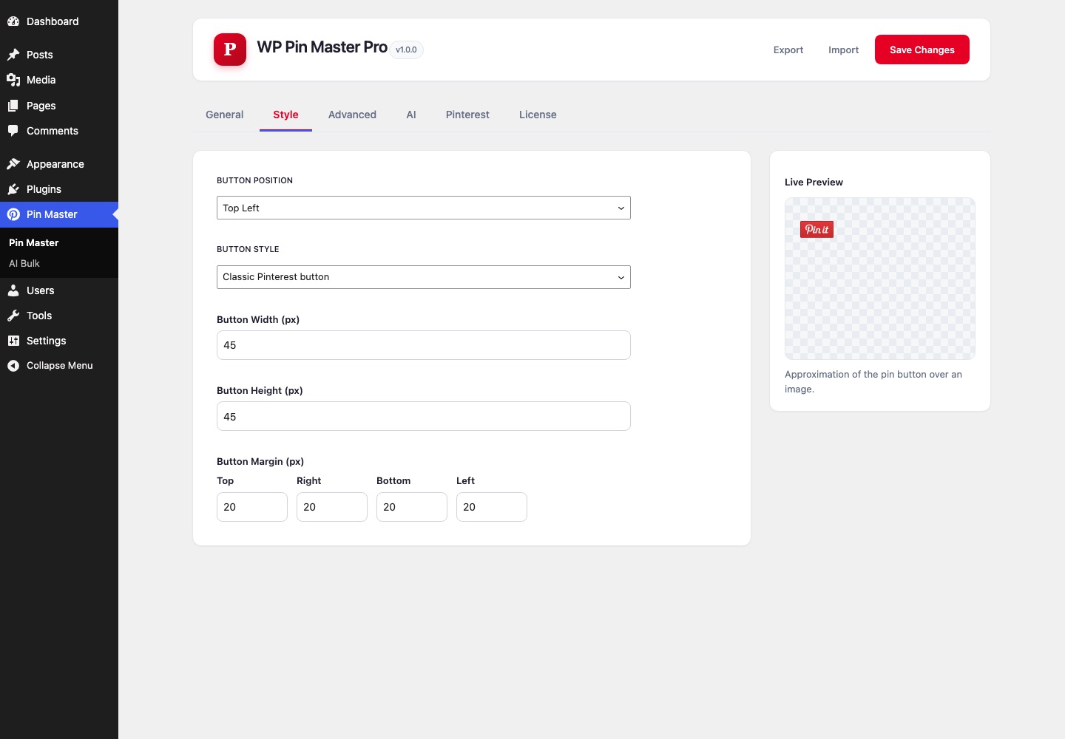Image resolution: width=1065 pixels, height=739 pixels.
Task: Click the Right margin input
Action: coord(332,507)
